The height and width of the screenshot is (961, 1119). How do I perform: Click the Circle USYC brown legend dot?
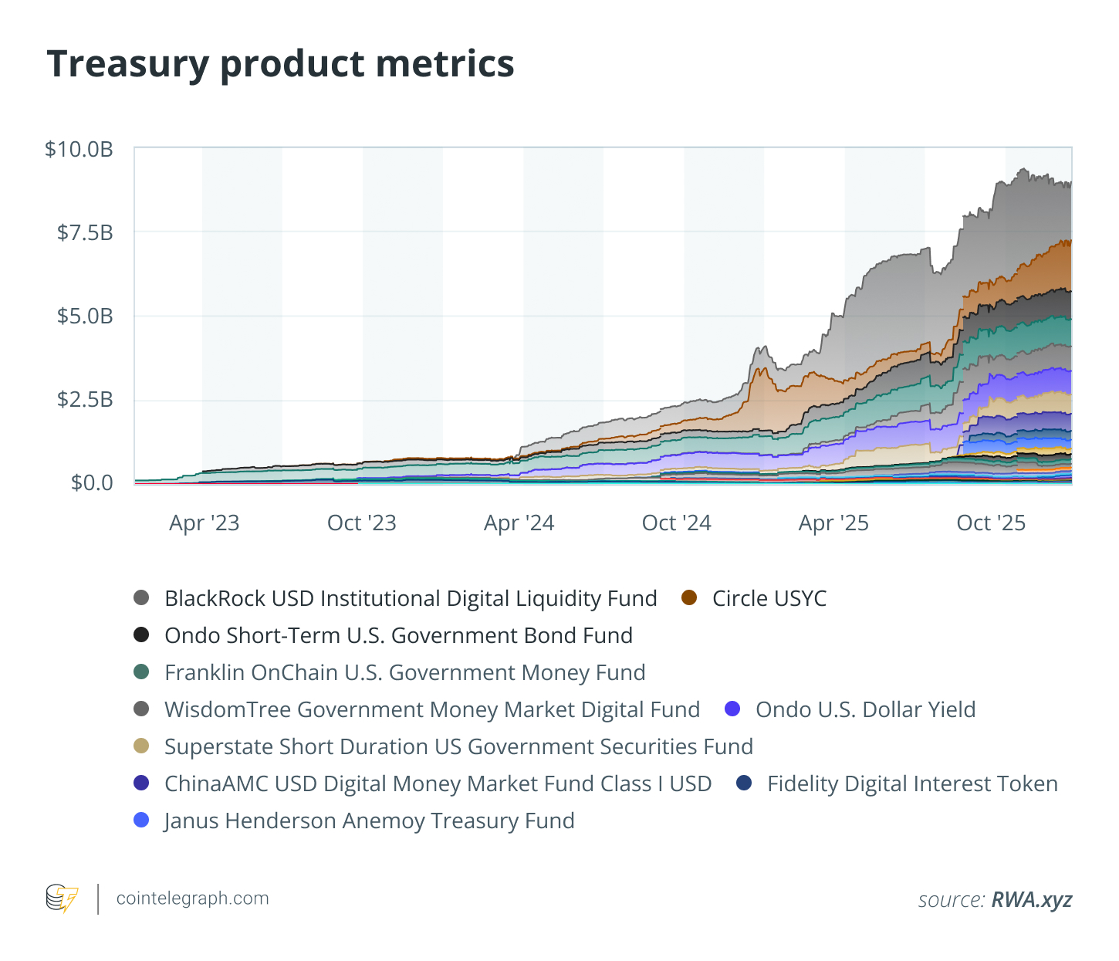[689, 598]
